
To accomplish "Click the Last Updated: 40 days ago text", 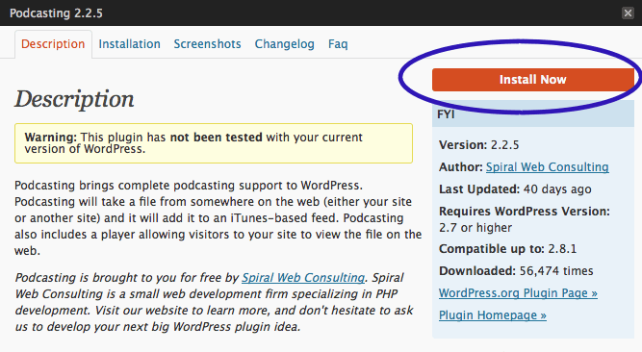I will (x=515, y=189).
